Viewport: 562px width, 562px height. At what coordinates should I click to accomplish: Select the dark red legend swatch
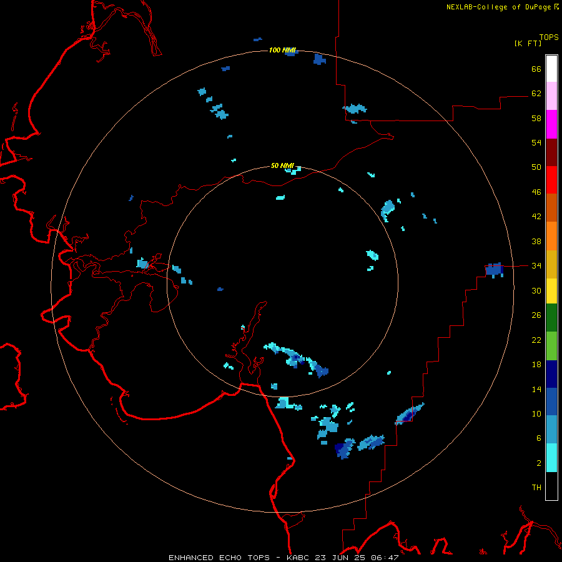pyautogui.click(x=551, y=152)
